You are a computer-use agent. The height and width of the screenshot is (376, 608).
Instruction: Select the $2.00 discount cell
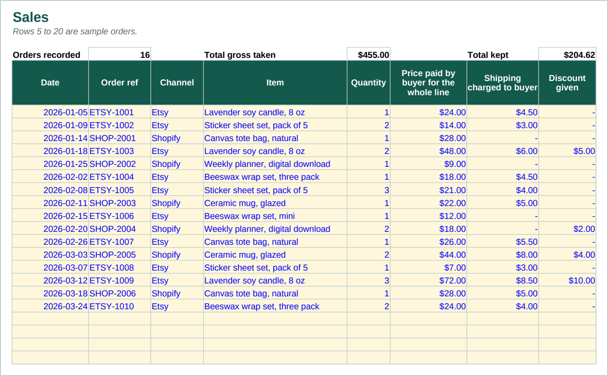567,229
